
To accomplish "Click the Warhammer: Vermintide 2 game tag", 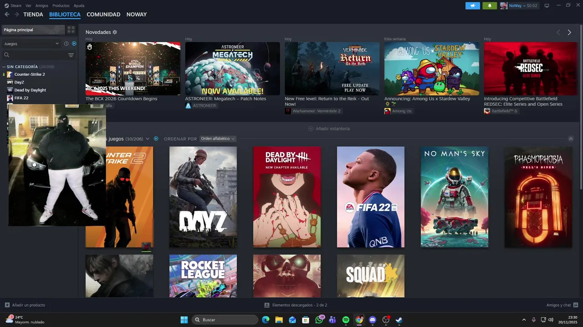I will click(312, 111).
